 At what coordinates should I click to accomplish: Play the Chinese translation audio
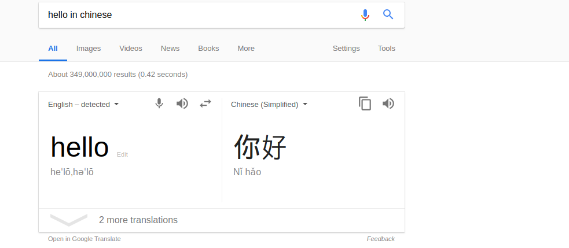(x=388, y=103)
